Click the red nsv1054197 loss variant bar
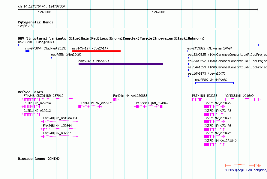This screenshot has height=179, width=267. [x=96, y=51]
